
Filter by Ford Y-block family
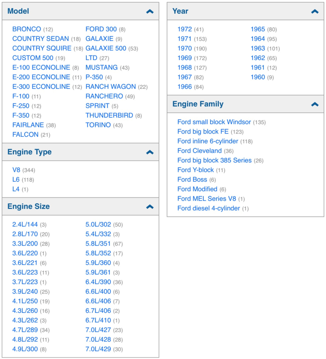click(196, 170)
